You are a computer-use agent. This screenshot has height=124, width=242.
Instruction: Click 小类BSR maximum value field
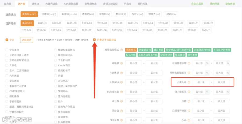point(222,82)
